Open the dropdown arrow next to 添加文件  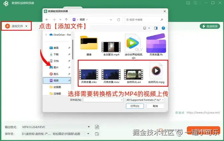pos(26,26)
